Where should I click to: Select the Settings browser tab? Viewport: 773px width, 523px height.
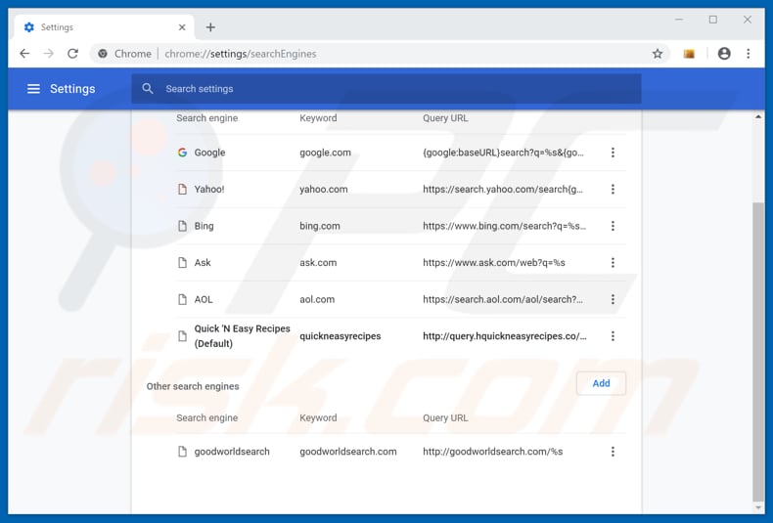pyautogui.click(x=104, y=27)
